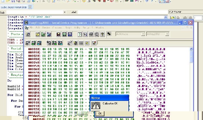Click the Print toolbar icon
The image size is (203, 120).
91,34
